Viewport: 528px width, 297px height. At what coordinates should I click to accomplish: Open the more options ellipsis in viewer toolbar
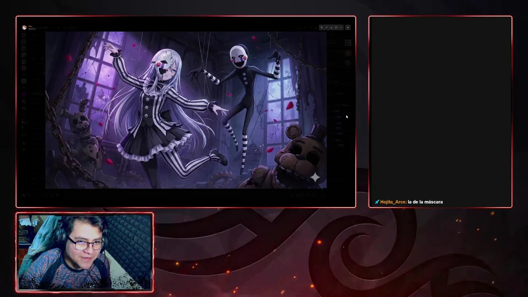pos(341,27)
